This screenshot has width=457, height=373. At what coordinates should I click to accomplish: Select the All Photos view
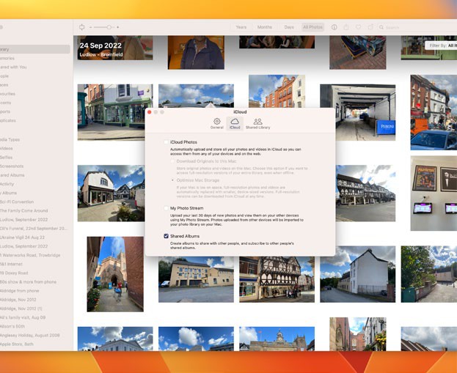coord(313,27)
